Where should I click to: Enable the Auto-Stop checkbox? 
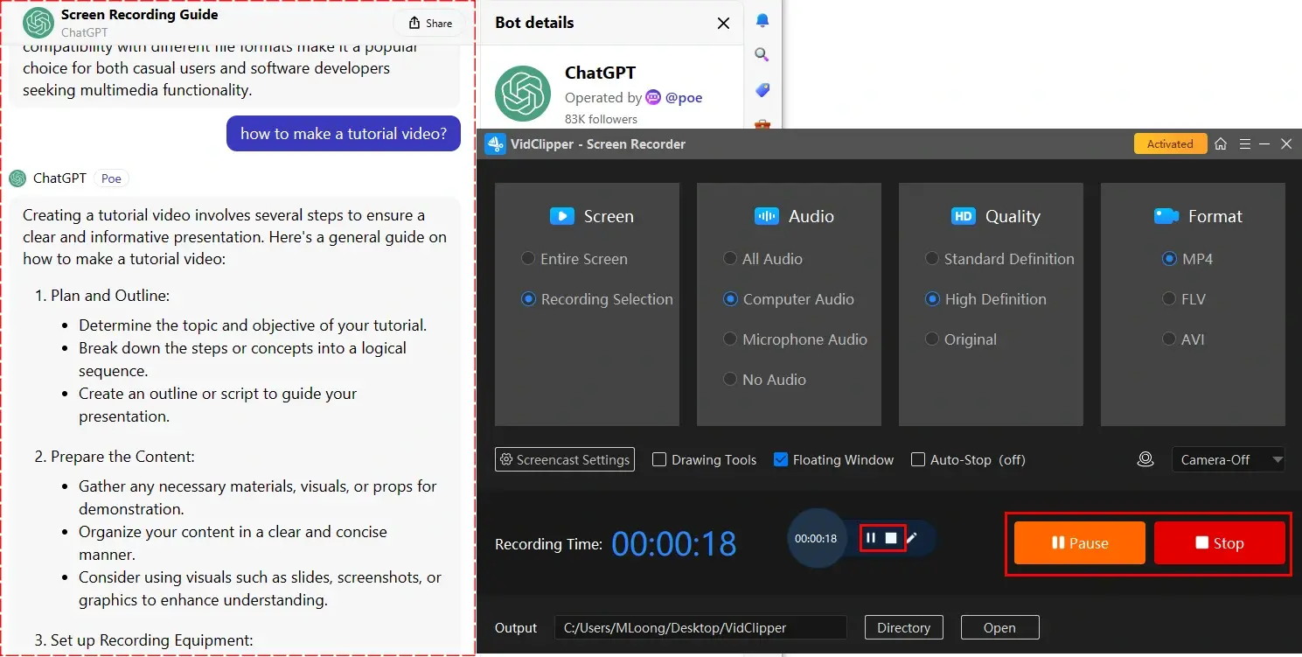[918, 459]
